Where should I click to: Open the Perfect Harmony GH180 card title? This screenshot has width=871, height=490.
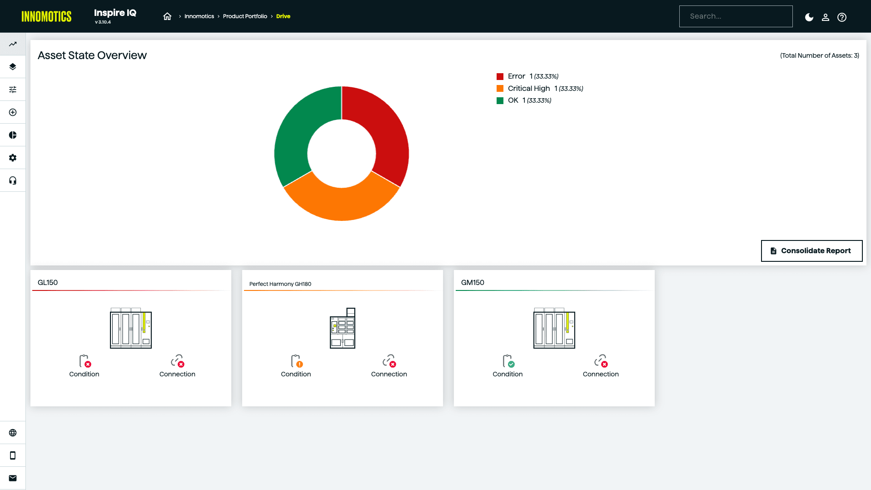[x=280, y=284]
